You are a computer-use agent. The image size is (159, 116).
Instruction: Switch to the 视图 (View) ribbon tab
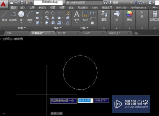[x=53, y=8]
